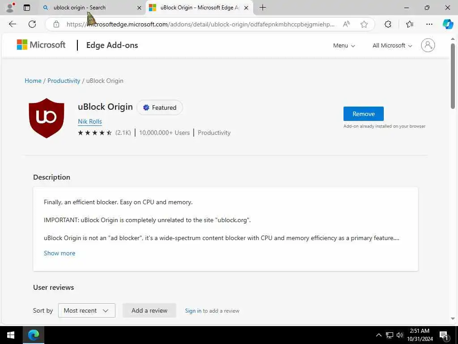This screenshot has height=344, width=458.
Task: Open new tab with plus button
Action: (263, 8)
